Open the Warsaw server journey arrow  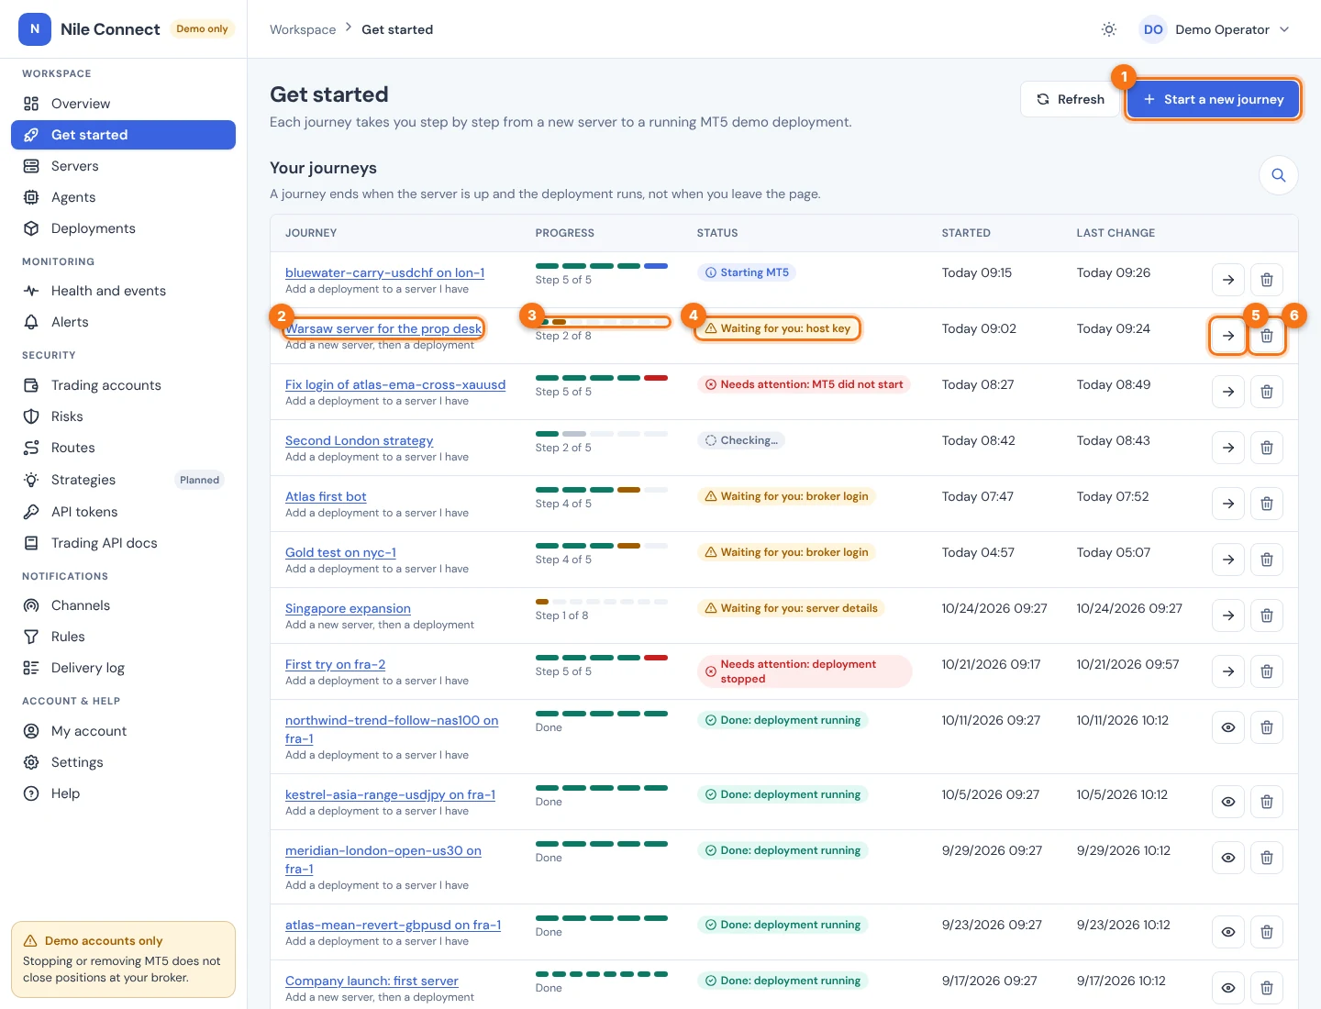(x=1228, y=336)
